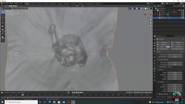Viewport: 185px width, 104px height.
Task: Click the Fluid physics button
Action: tap(177, 45)
